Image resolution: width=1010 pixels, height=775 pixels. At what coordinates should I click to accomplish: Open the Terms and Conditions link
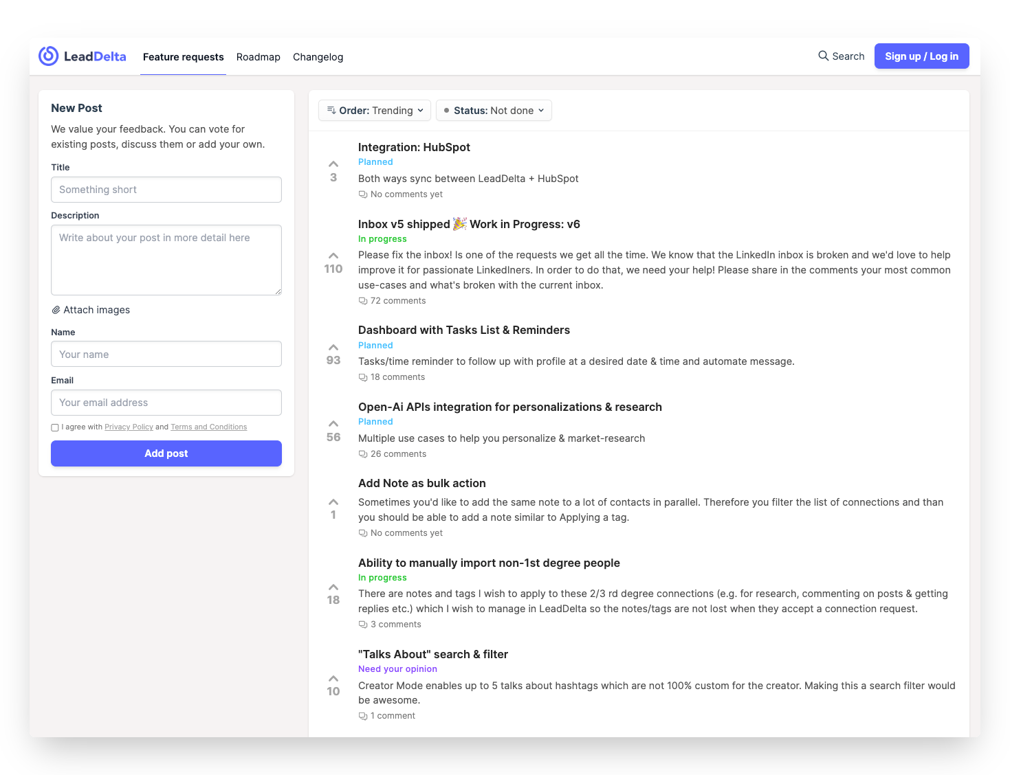[x=208, y=427]
